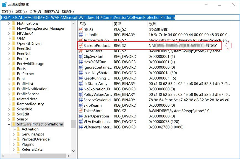Expand the Notifications tree node
The width and height of the screenshot is (240, 159).
pos(9,24)
